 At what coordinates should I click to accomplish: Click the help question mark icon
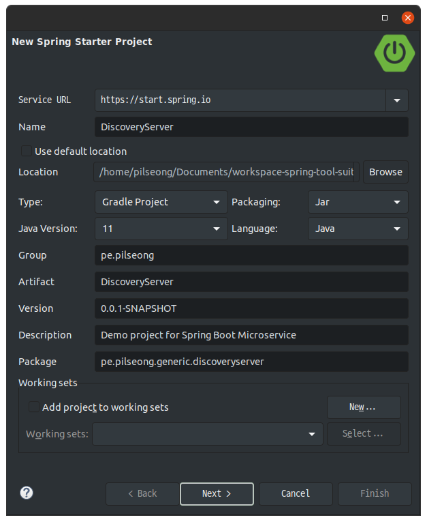[x=27, y=493]
